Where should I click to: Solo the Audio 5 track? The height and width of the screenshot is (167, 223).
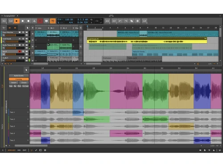click(x=23, y=58)
